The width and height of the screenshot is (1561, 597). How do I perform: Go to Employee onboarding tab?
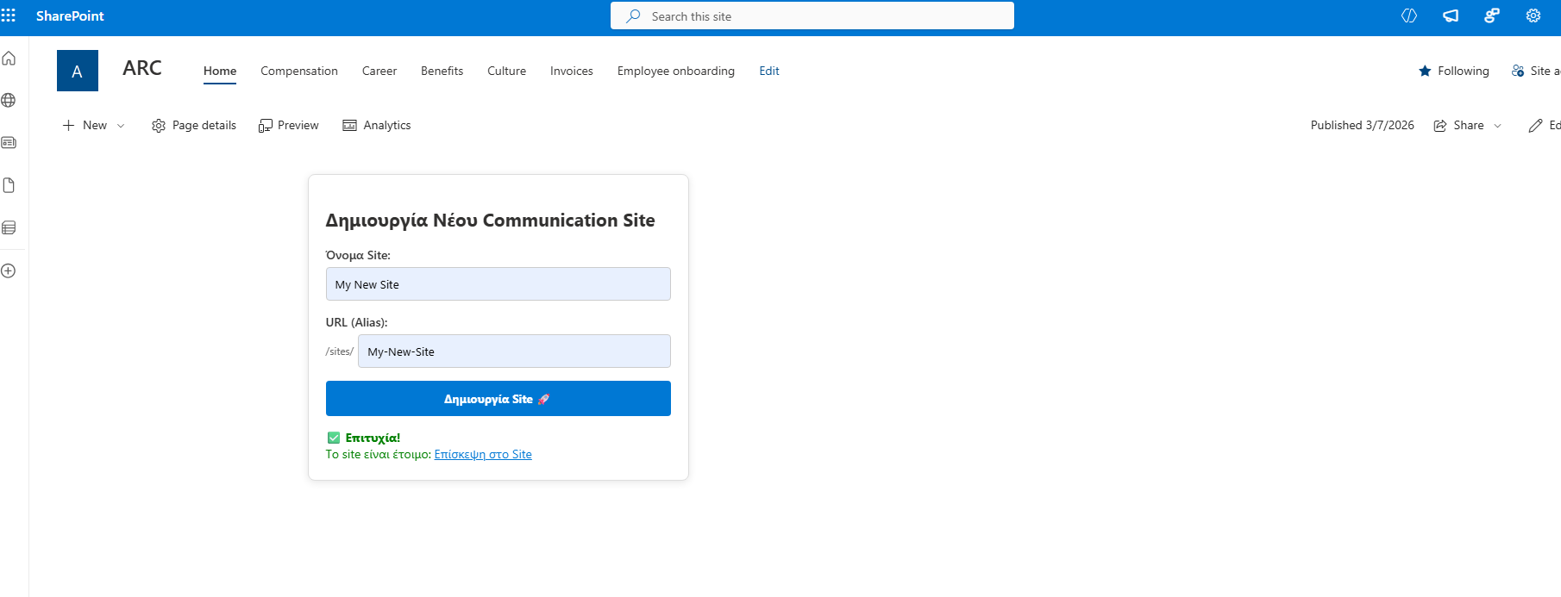(675, 71)
